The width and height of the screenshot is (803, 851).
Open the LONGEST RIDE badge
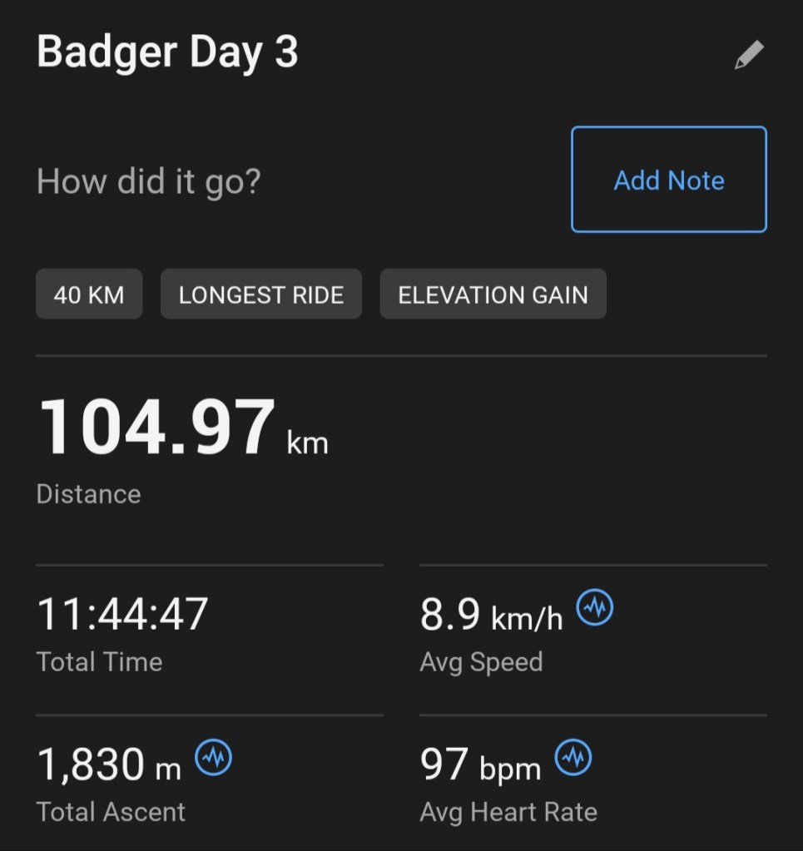pyautogui.click(x=261, y=294)
